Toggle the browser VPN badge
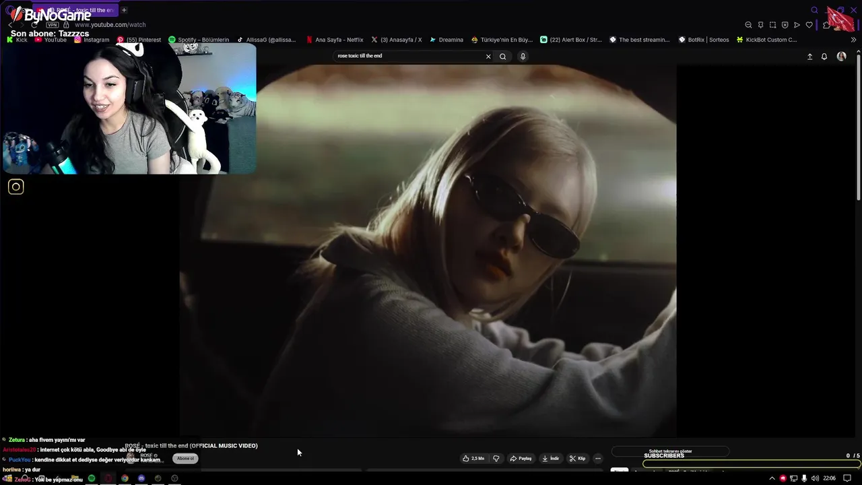Image resolution: width=862 pixels, height=485 pixels. click(52, 25)
